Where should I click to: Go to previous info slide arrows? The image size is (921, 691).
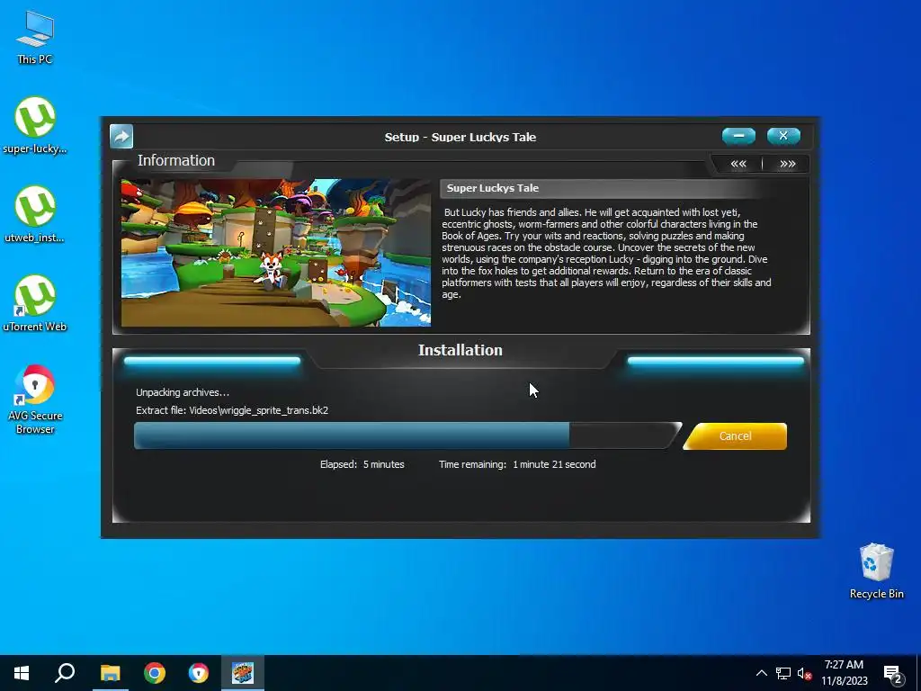738,164
